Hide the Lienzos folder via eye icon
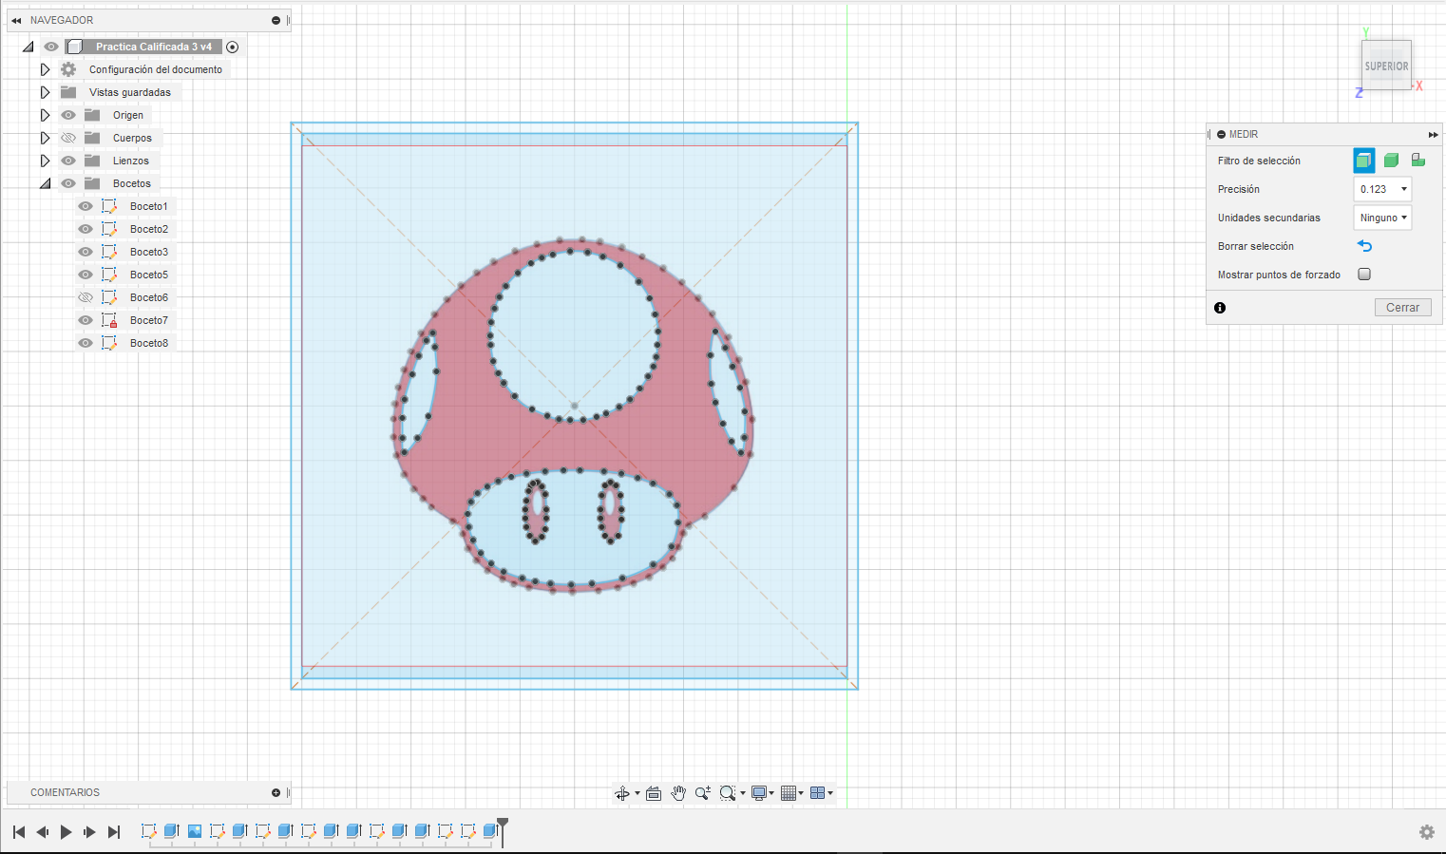 (x=68, y=161)
